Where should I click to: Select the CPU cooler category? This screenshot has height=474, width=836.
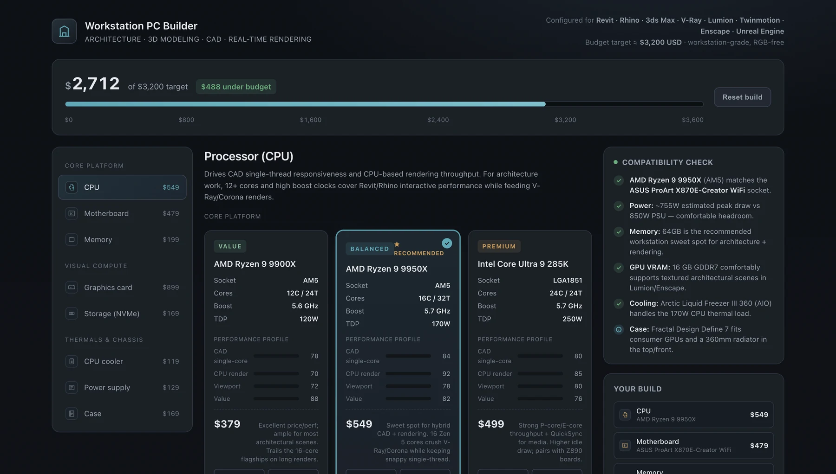[x=122, y=361]
